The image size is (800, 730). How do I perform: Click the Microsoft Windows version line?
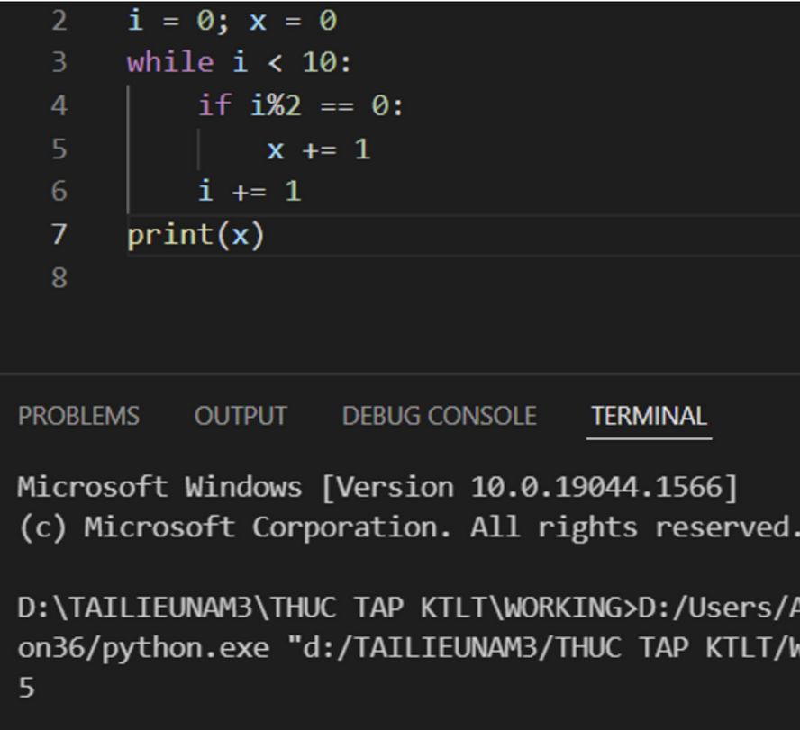377,488
